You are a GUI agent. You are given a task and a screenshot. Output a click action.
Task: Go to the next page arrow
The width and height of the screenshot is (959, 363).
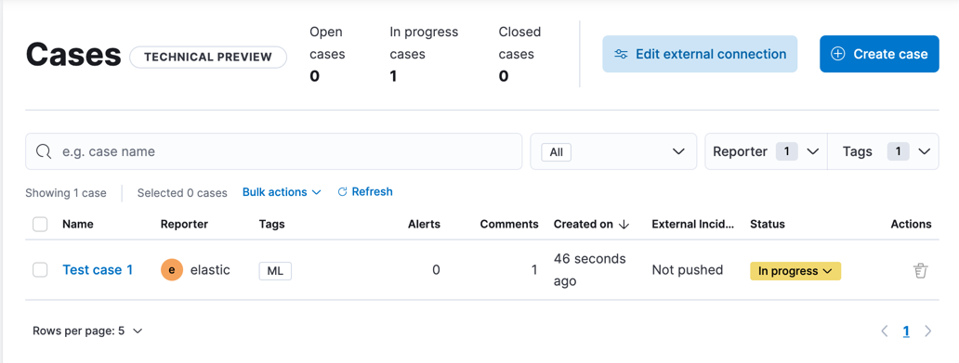pos(927,331)
